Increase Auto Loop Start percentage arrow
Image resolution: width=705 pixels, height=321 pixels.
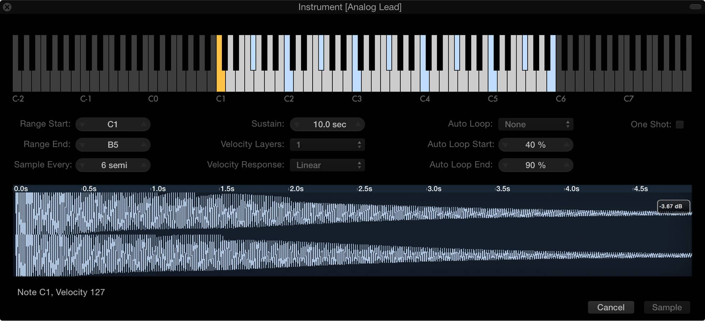[x=567, y=145]
